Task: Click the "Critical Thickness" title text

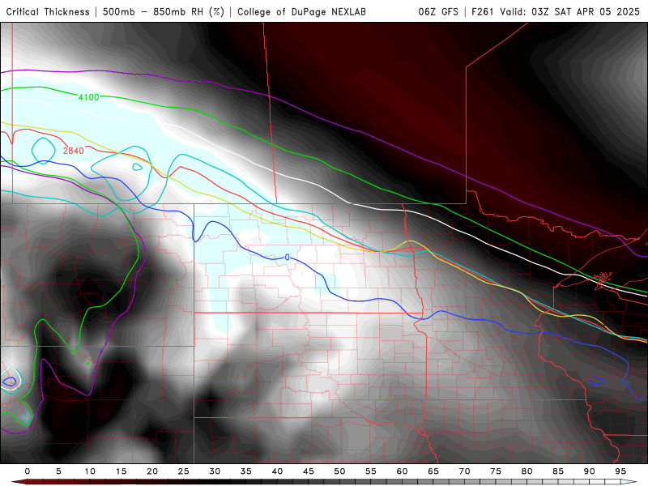Action: (48, 11)
